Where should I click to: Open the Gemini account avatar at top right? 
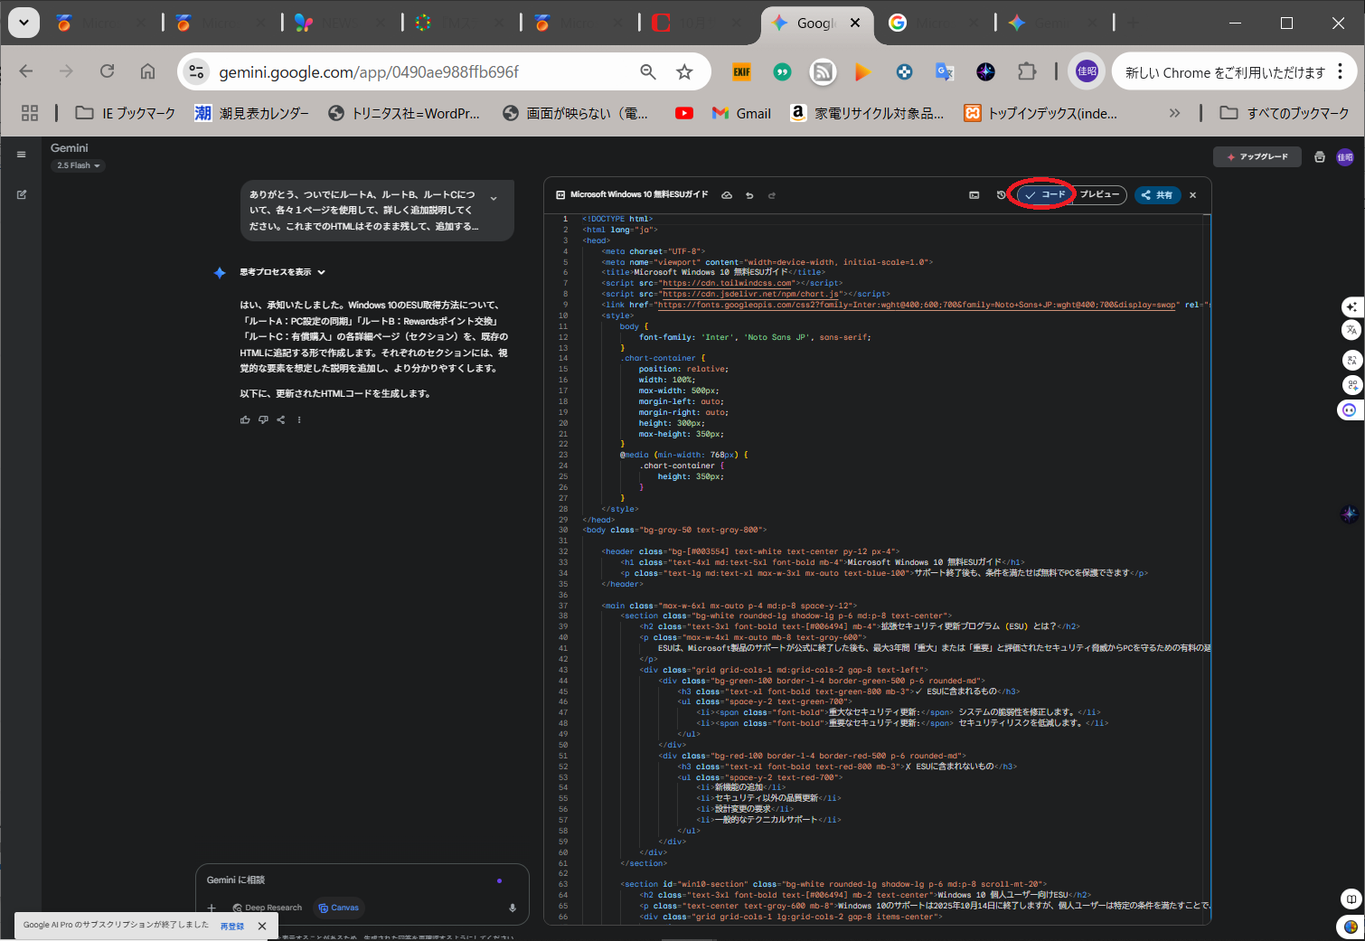click(1345, 157)
